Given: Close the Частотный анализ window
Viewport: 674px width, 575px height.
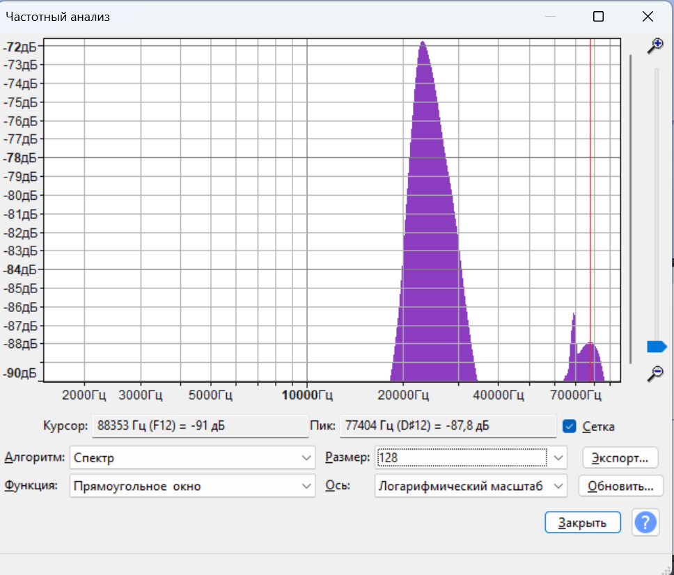Looking at the screenshot, I should click(648, 17).
